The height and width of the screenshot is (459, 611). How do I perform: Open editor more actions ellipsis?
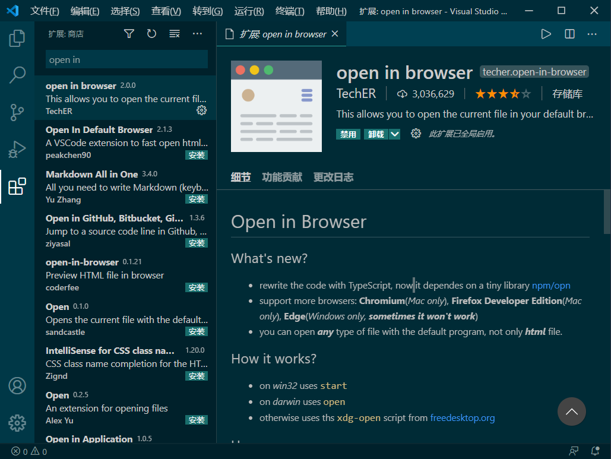592,34
